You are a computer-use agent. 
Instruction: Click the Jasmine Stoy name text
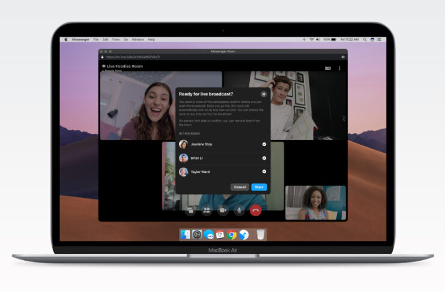(201, 144)
